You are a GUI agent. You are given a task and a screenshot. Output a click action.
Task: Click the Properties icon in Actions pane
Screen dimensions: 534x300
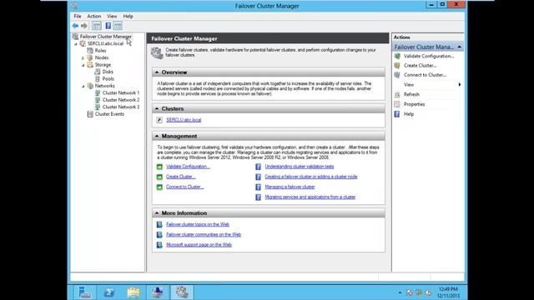[397, 104]
